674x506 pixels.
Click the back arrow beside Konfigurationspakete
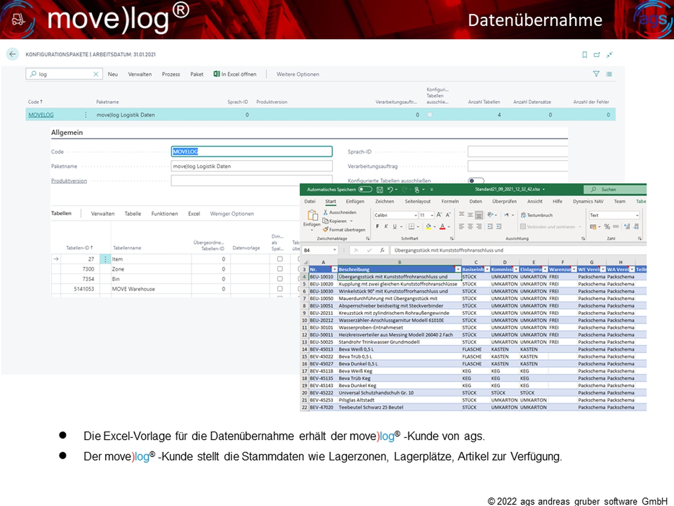point(12,55)
